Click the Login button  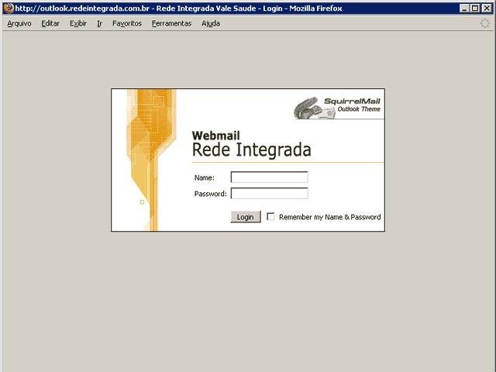coord(246,217)
